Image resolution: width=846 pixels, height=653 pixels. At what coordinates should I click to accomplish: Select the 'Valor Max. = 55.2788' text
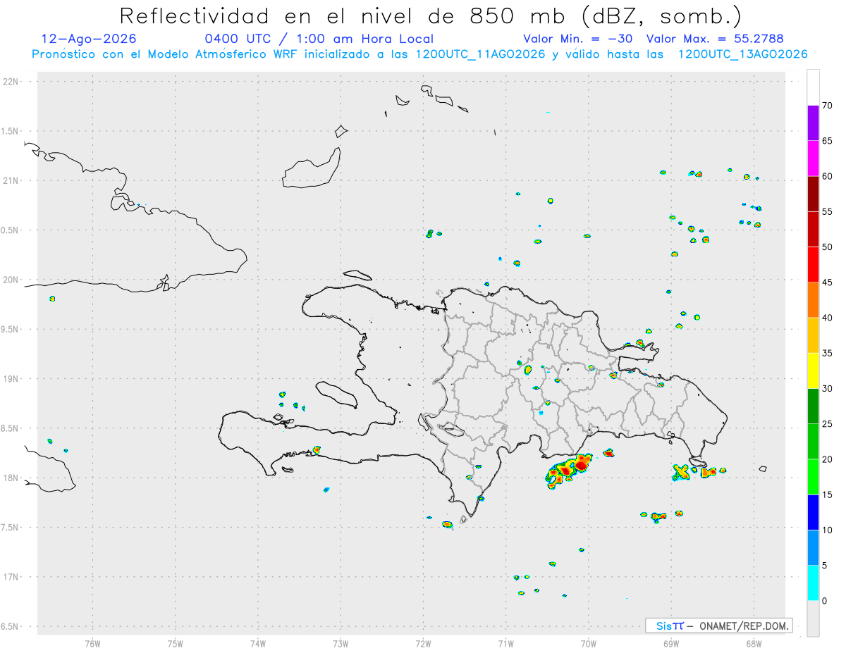point(715,39)
